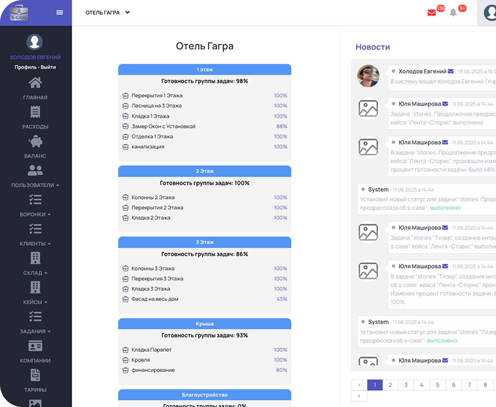The width and height of the screenshot is (496, 407).
Task: Open the Воронки checklist icon
Action: tap(35, 200)
